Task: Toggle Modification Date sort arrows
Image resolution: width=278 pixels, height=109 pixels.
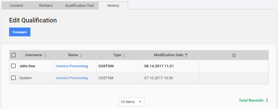Action: tap(186, 55)
